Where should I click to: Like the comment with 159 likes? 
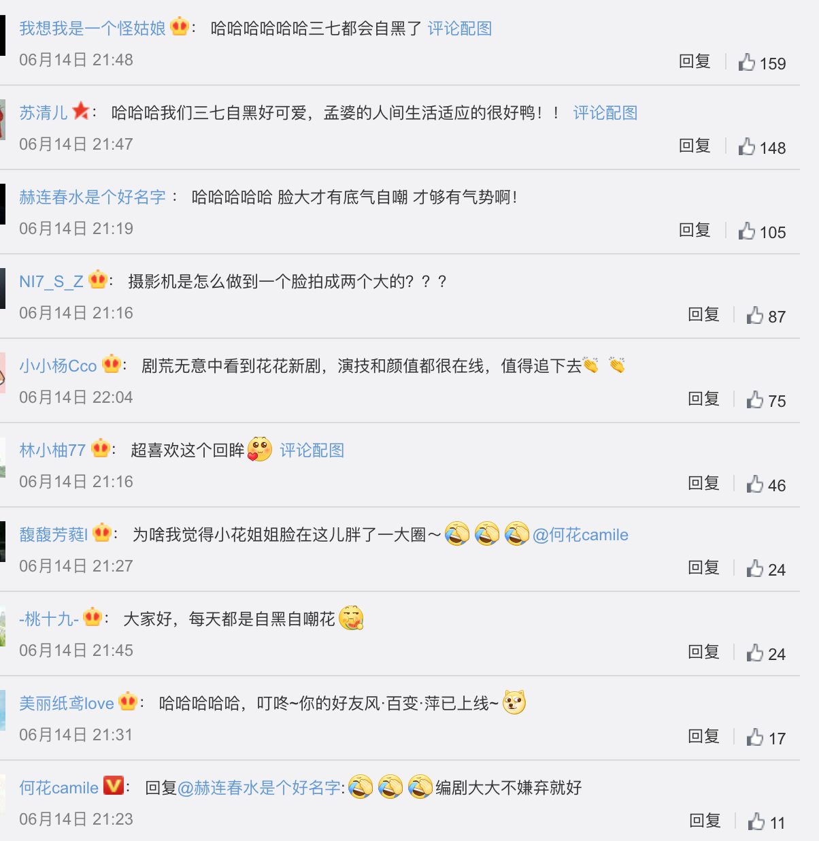click(747, 62)
